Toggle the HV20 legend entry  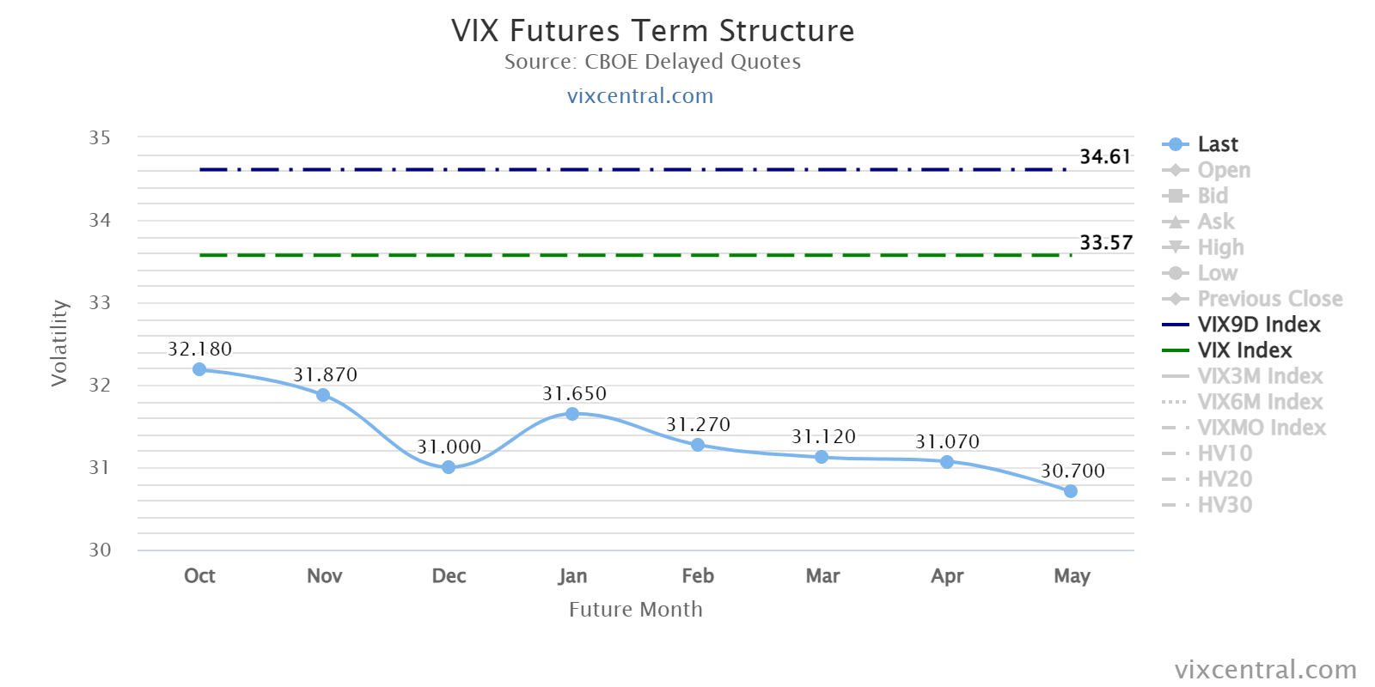[x=1207, y=479]
